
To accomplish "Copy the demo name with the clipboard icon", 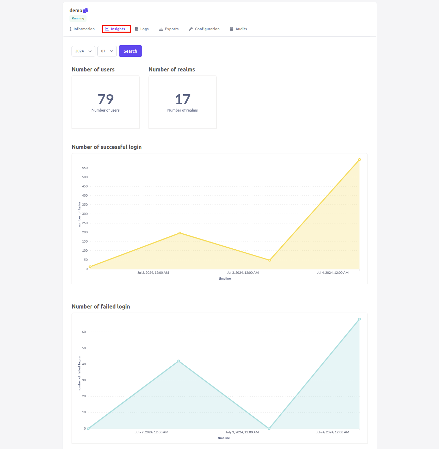I will [86, 11].
